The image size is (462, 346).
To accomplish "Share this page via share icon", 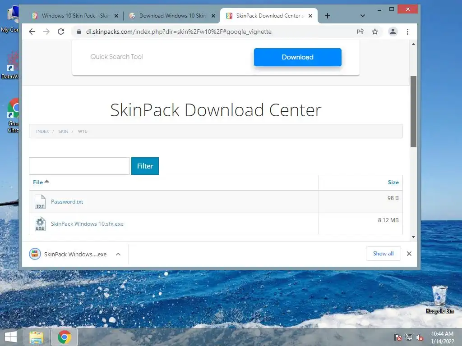I will click(x=360, y=32).
